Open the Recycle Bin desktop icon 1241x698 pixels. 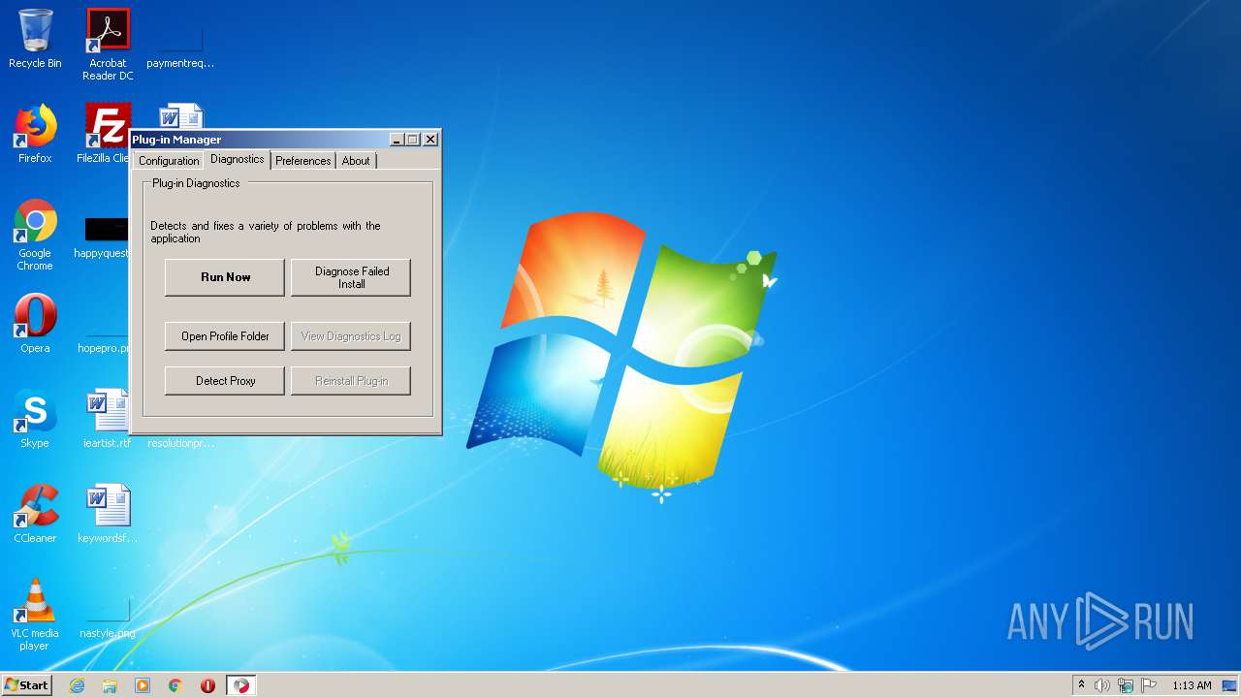click(x=35, y=39)
